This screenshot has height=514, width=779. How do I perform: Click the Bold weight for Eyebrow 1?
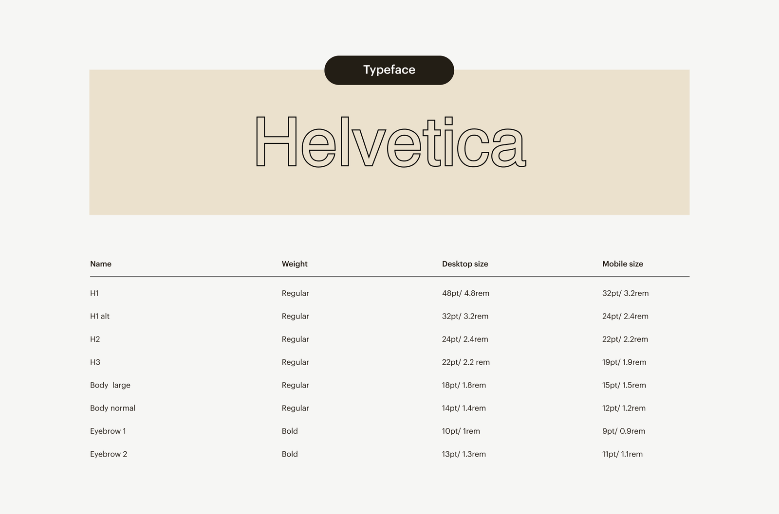pyautogui.click(x=290, y=431)
